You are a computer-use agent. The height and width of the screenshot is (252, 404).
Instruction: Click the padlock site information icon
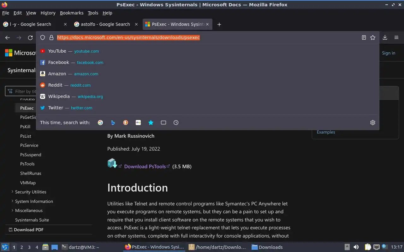point(51,37)
